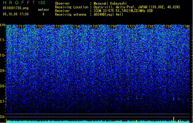Click the 1.1 kHz frequency label
The width and height of the screenshot is (193, 123).
coord(3,40)
